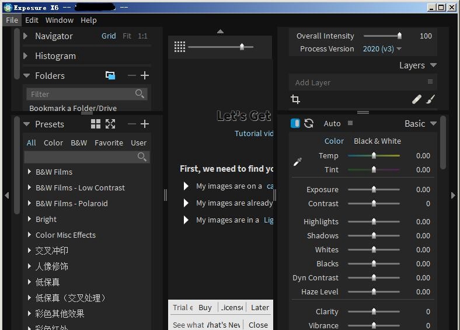This screenshot has height=330, width=460.
Task: Show All presets tab
Action: click(x=32, y=143)
